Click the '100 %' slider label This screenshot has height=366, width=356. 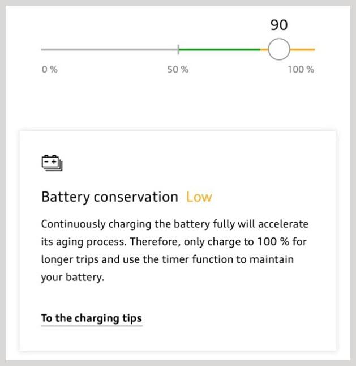pyautogui.click(x=301, y=70)
